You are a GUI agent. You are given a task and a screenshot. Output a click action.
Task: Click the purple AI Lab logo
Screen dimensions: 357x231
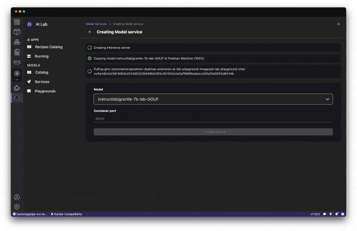30,24
